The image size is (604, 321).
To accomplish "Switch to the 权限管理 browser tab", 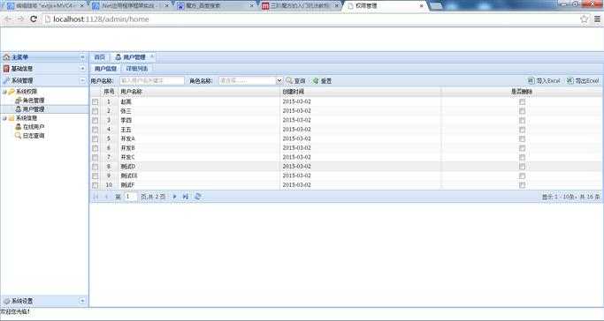I will click(384, 6).
